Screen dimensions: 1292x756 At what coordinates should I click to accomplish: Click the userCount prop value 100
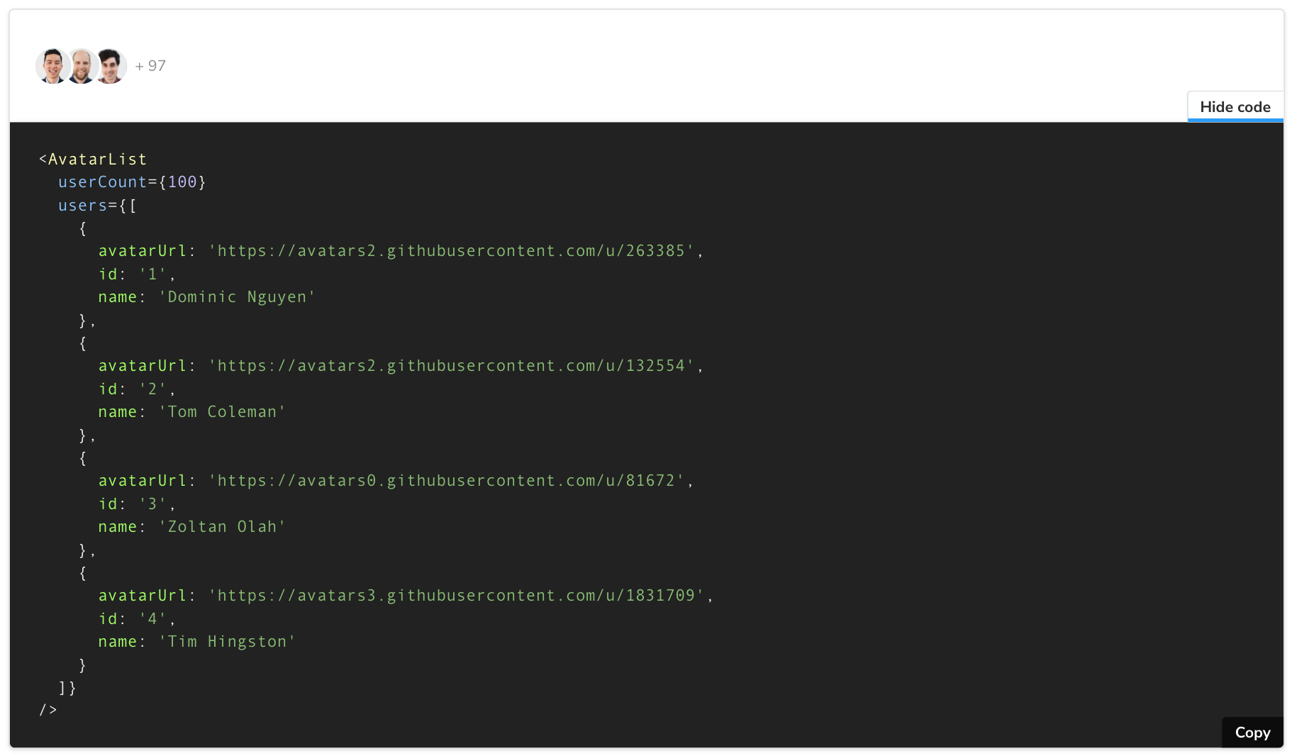pos(182,182)
